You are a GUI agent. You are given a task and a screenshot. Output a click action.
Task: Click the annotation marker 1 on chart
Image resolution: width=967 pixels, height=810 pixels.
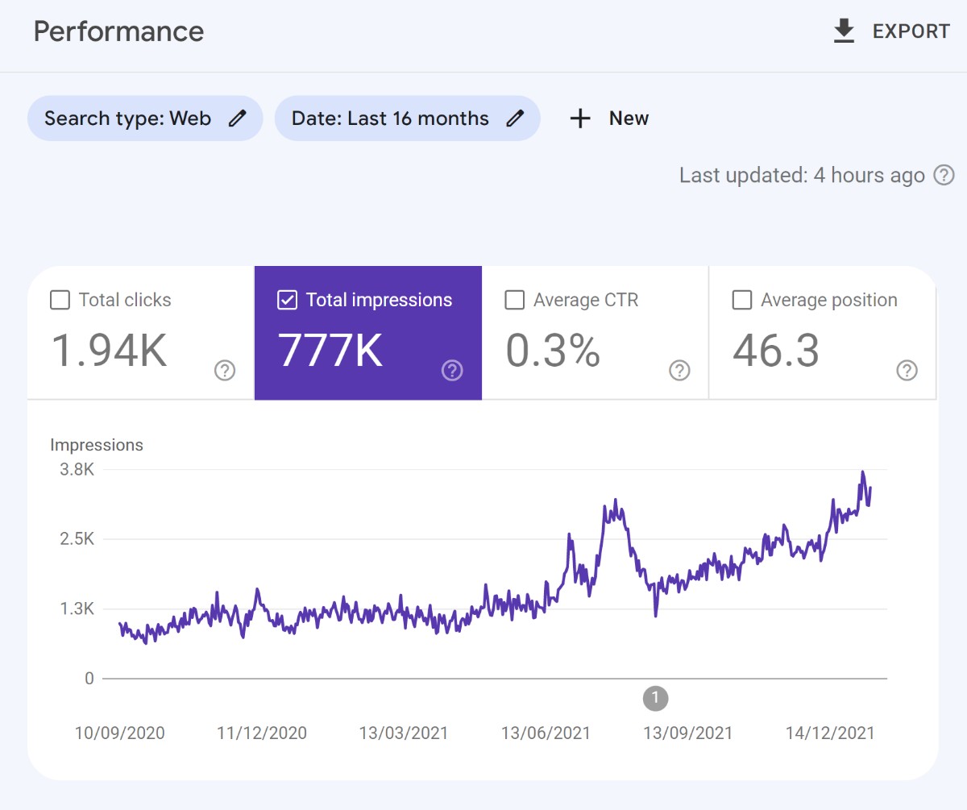[x=655, y=698]
